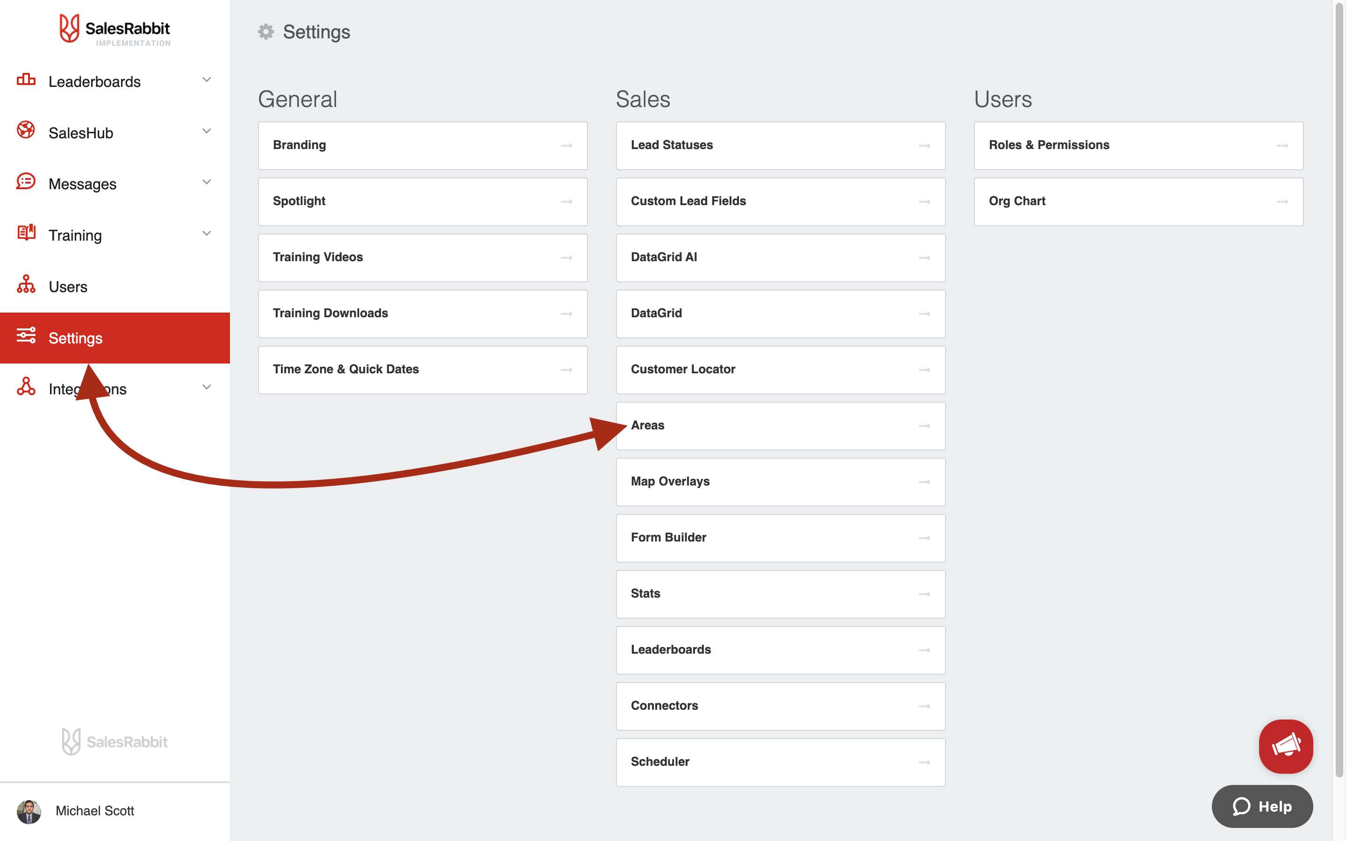
Task: Click the arrow icon on the Lead Statuses card
Action: 924,146
